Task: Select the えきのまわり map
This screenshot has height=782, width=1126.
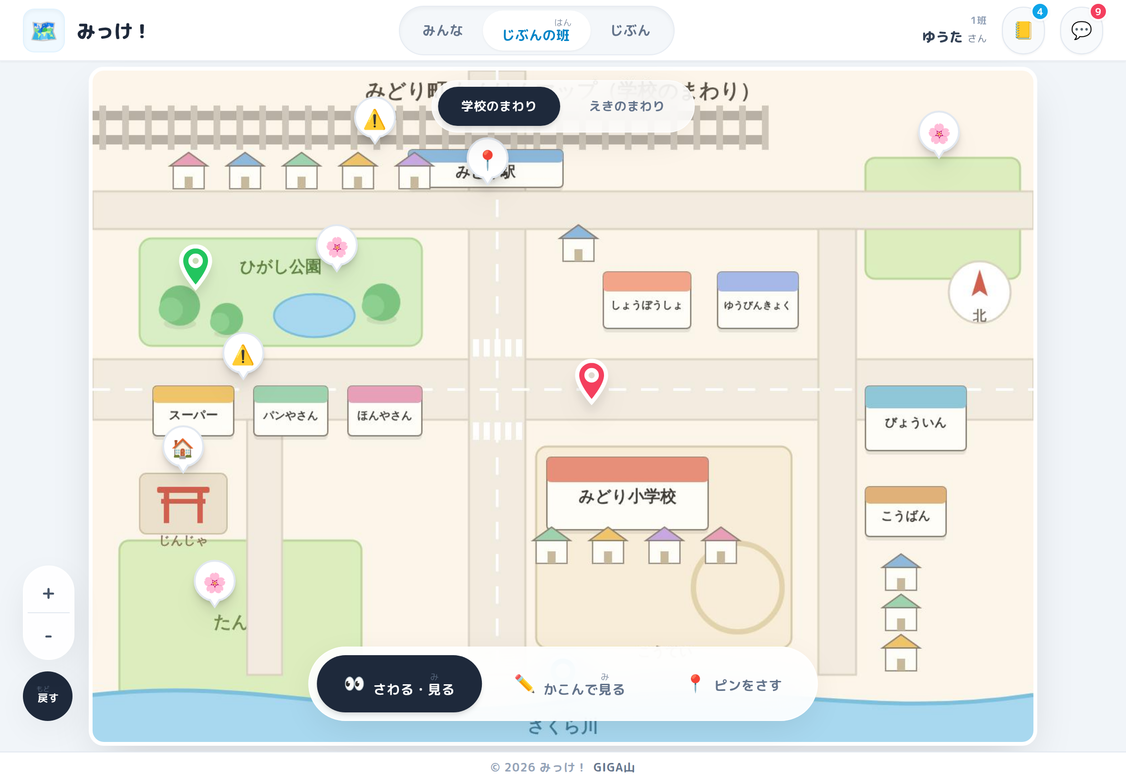Action: point(626,106)
